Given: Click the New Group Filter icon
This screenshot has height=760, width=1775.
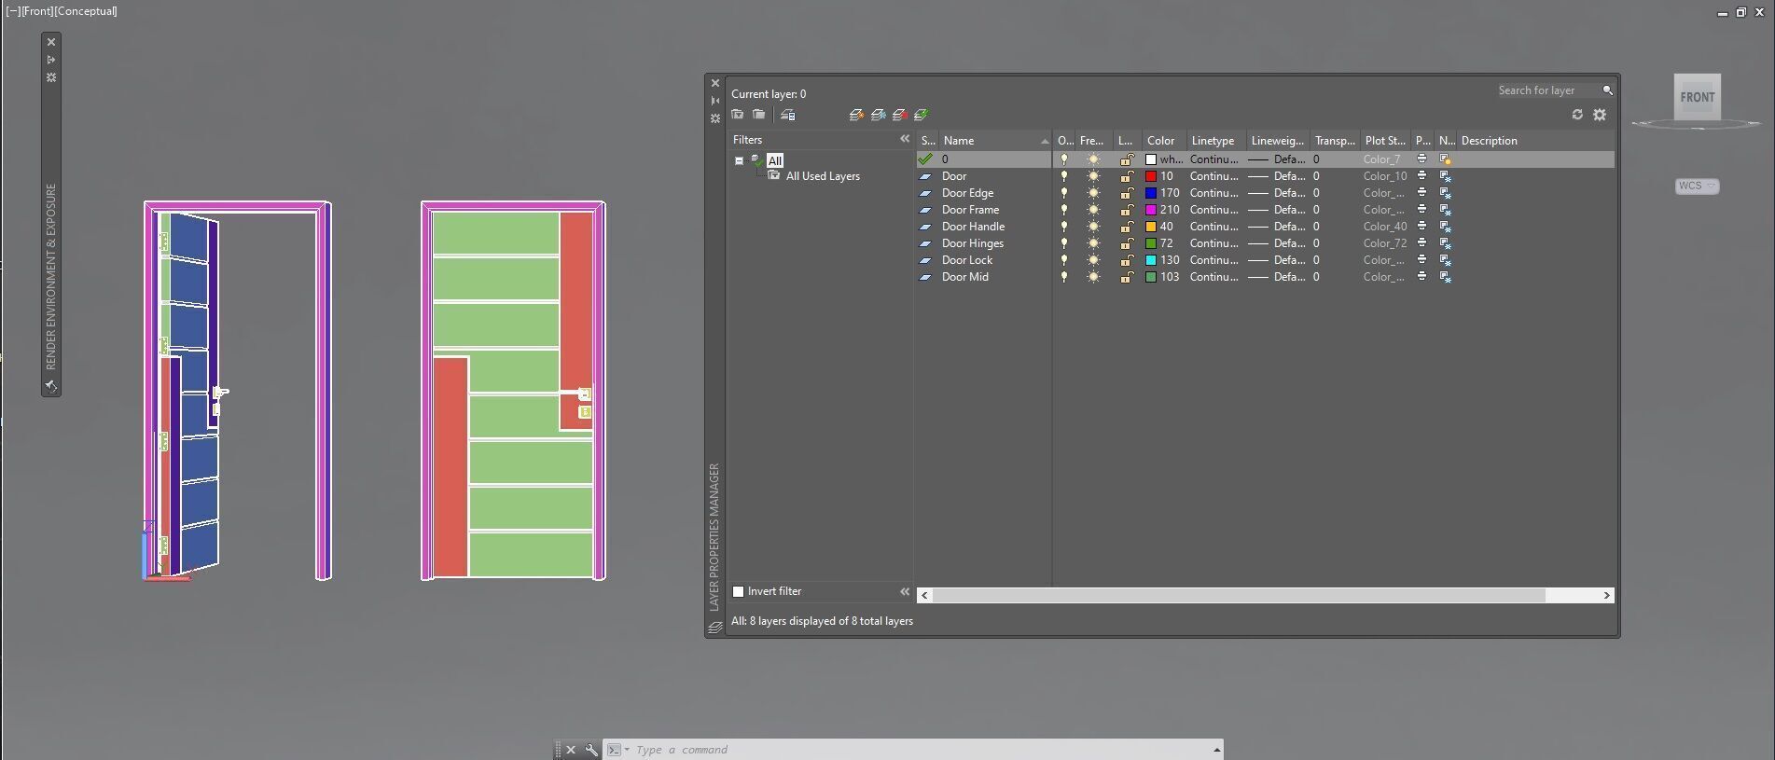Looking at the screenshot, I should (759, 115).
